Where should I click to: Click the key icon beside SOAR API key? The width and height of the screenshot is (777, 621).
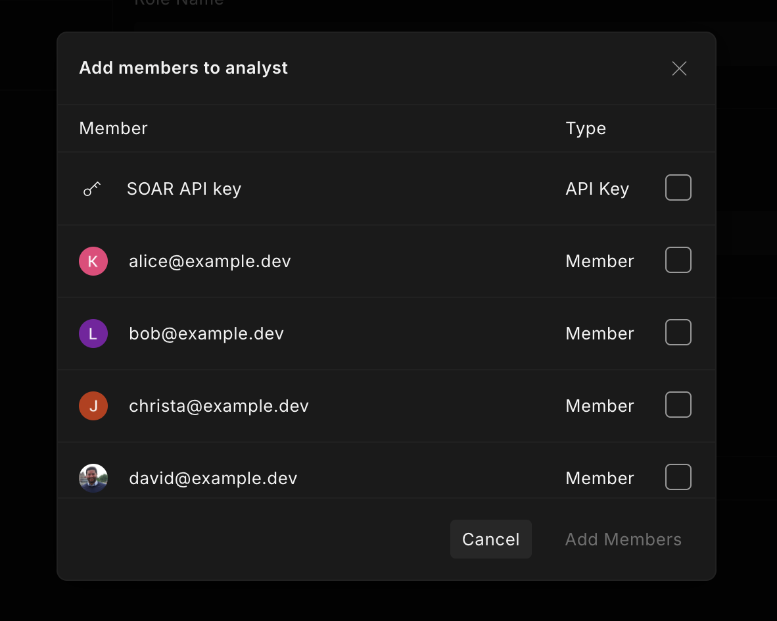pyautogui.click(x=92, y=189)
